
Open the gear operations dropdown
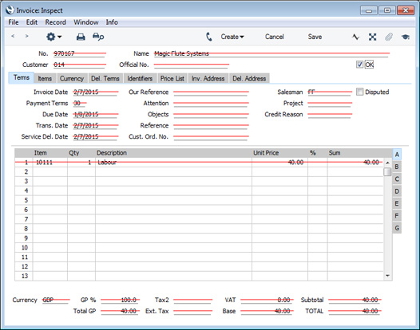pos(53,37)
